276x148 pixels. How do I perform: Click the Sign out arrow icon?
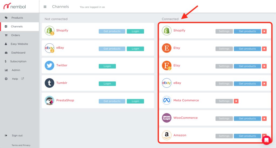click(6, 135)
